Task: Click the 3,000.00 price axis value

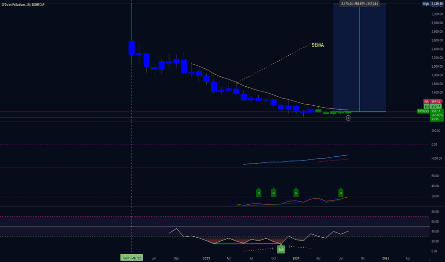Action: (x=437, y=23)
